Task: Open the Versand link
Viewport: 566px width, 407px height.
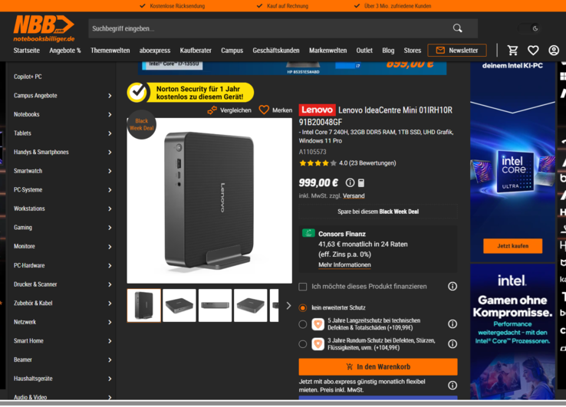Action: tap(354, 196)
